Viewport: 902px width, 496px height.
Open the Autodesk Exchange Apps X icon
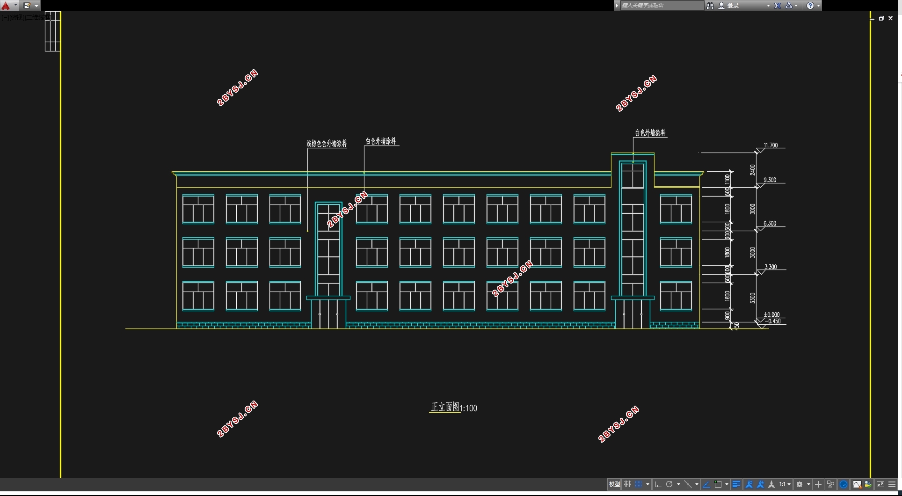click(778, 6)
